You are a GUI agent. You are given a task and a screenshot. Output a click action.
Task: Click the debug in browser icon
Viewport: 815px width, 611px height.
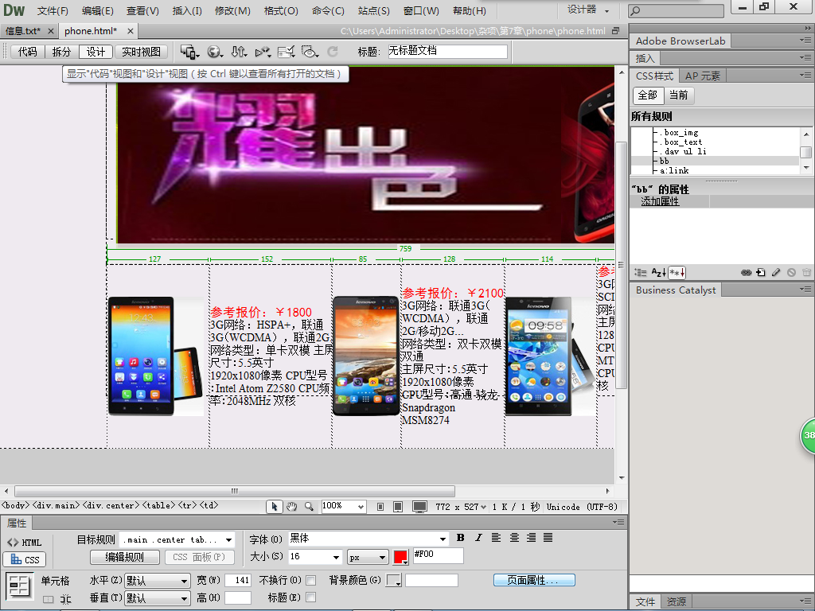point(263,52)
